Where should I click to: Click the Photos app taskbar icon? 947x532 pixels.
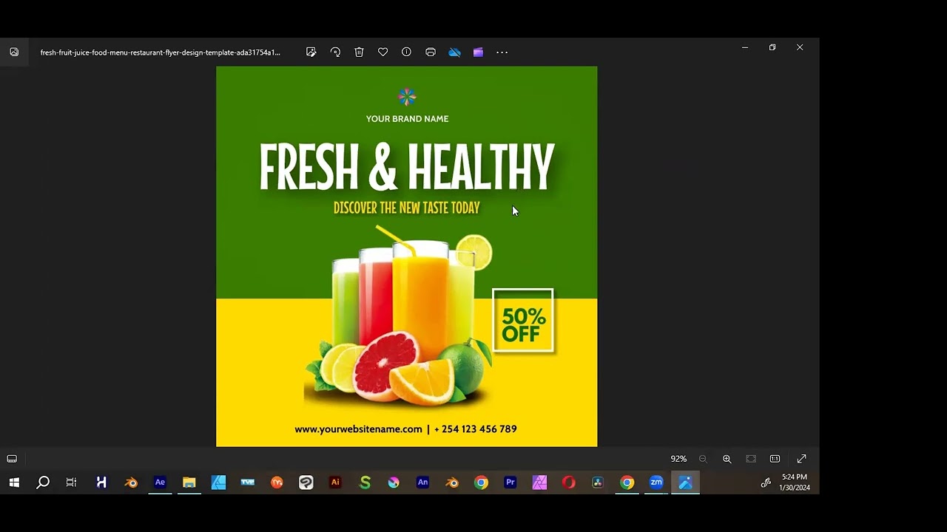coord(685,482)
